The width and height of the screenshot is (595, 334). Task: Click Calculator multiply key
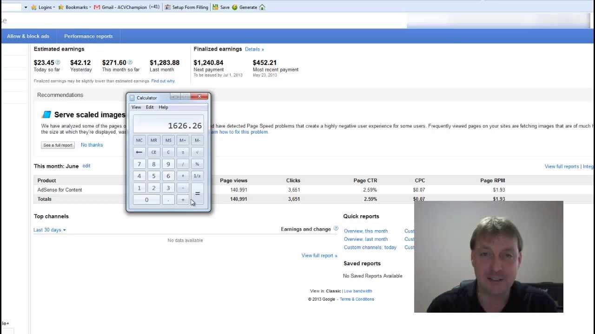[183, 176]
